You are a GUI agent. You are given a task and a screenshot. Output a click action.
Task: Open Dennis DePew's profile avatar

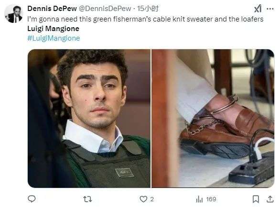point(14,14)
